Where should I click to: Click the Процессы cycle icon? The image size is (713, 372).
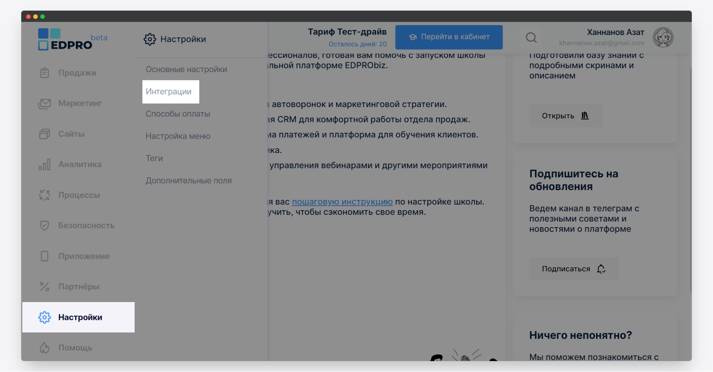[44, 195]
